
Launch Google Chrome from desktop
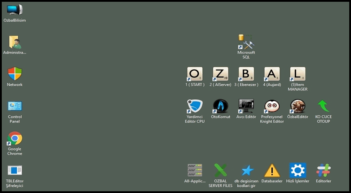[15, 139]
